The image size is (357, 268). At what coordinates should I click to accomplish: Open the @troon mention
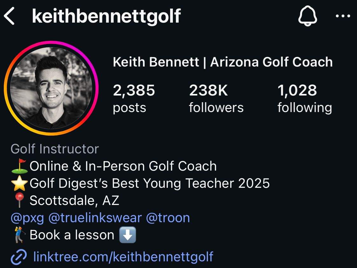point(168,218)
